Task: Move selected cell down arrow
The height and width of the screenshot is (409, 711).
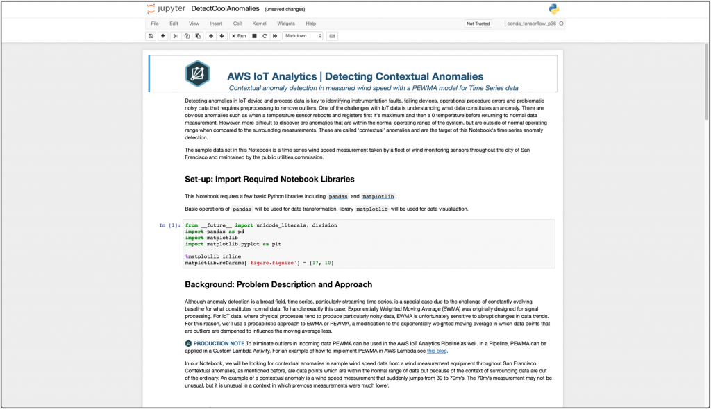Action: point(221,36)
